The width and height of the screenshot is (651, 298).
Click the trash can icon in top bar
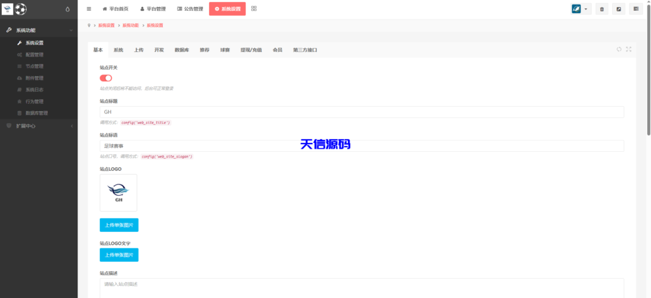[x=602, y=9]
